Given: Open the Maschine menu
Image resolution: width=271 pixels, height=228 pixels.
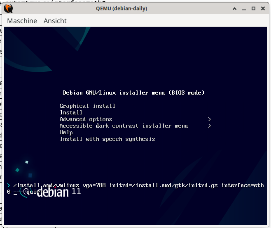Looking at the screenshot, I should pos(22,21).
